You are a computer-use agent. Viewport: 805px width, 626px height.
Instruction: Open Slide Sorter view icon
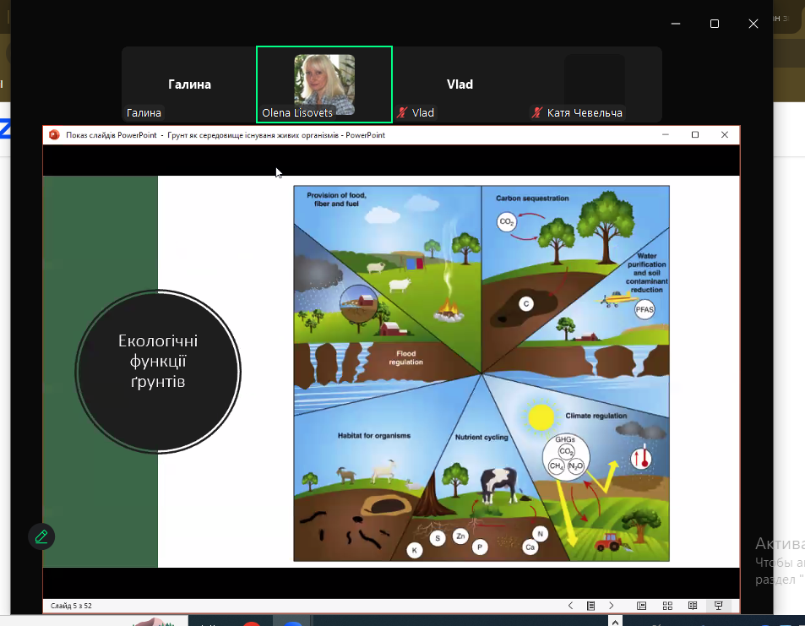667,606
